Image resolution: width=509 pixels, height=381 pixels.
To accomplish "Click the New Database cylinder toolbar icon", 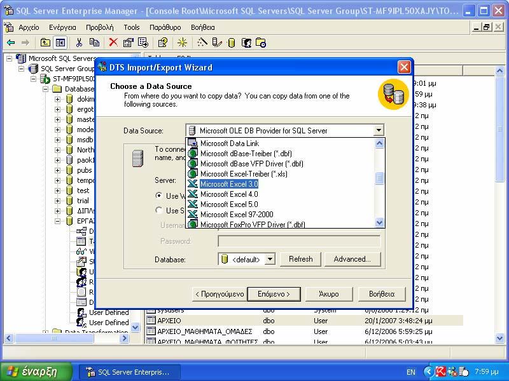I will pos(231,43).
